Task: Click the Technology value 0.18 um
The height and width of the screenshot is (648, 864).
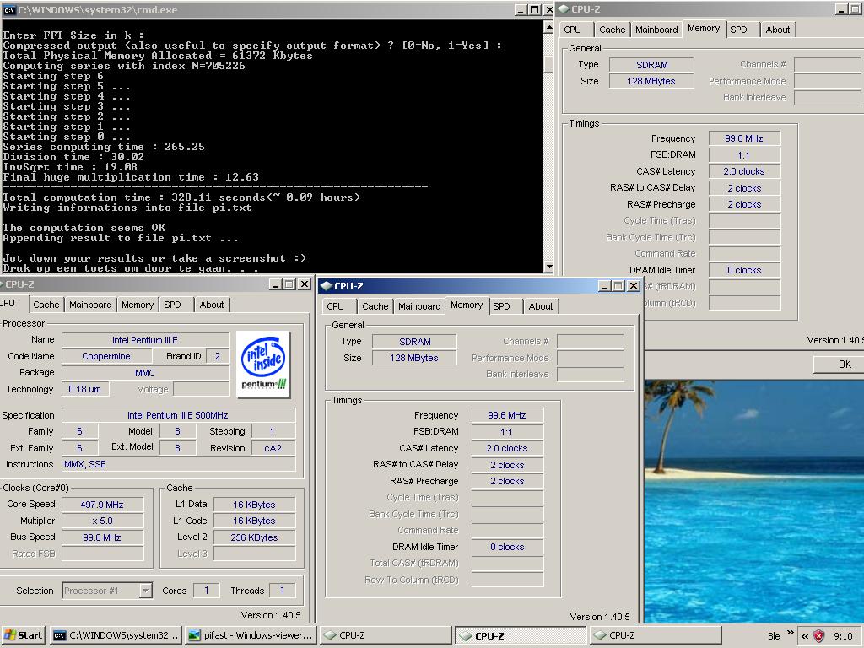Action: click(85, 390)
